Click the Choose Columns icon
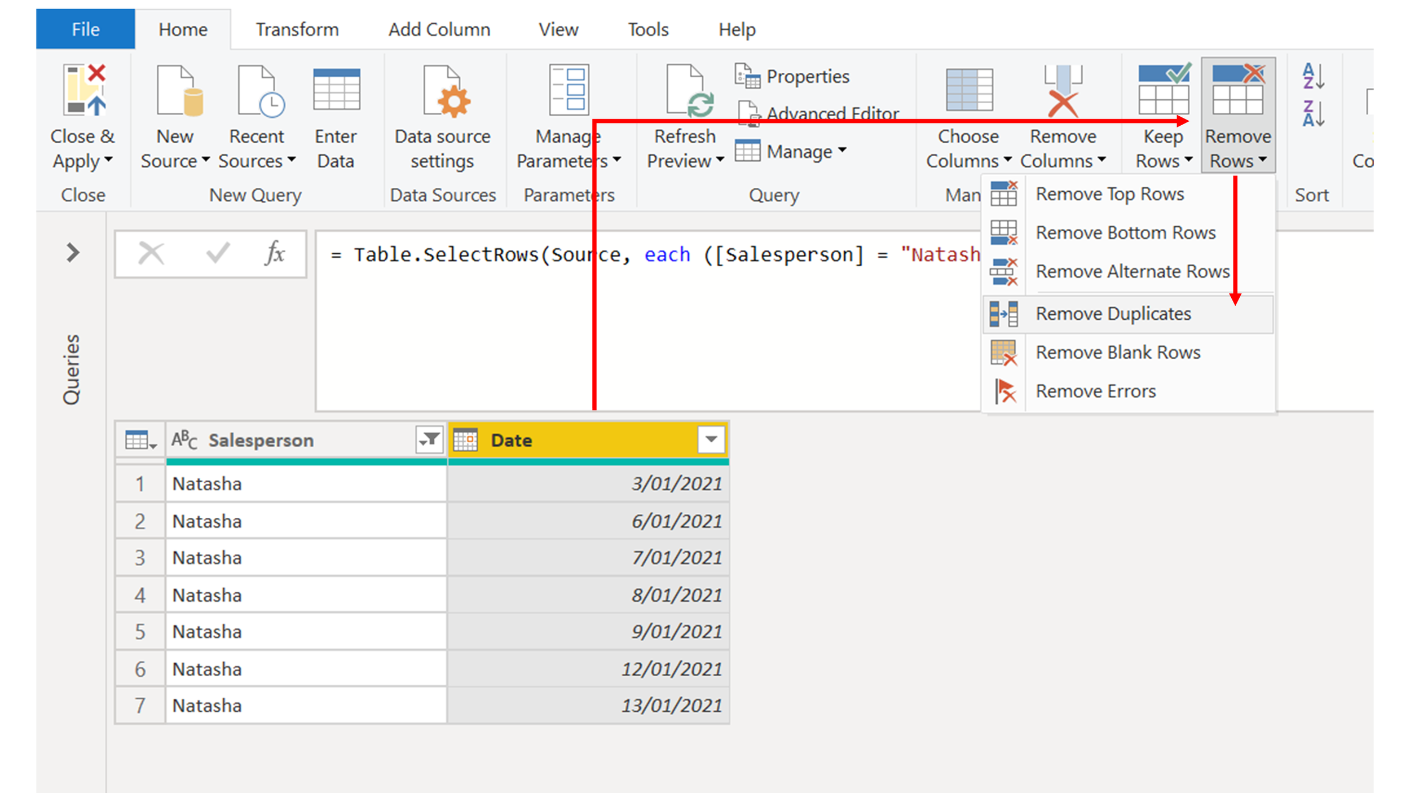Image resolution: width=1410 pixels, height=793 pixels. [969, 90]
